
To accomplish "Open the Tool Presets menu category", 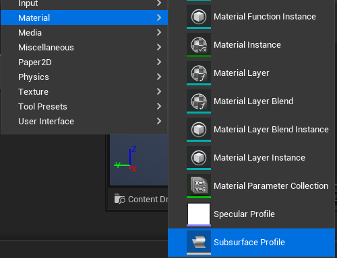I will pyautogui.click(x=84, y=106).
